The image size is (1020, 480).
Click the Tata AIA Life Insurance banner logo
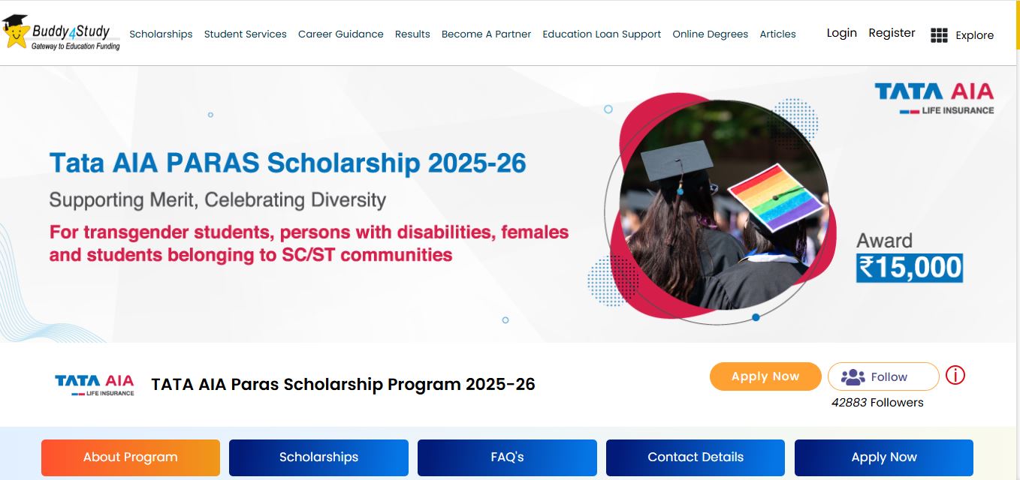934,98
